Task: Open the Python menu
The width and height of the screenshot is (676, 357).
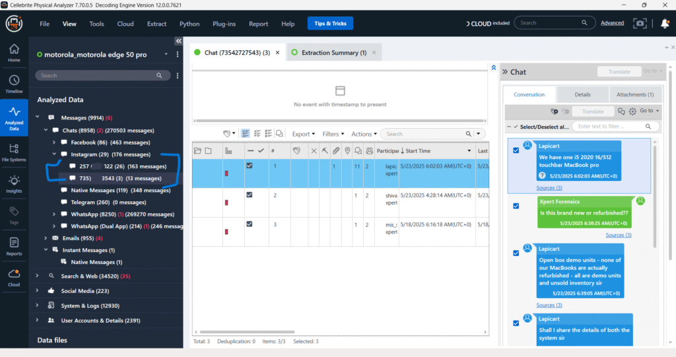Action: (189, 24)
